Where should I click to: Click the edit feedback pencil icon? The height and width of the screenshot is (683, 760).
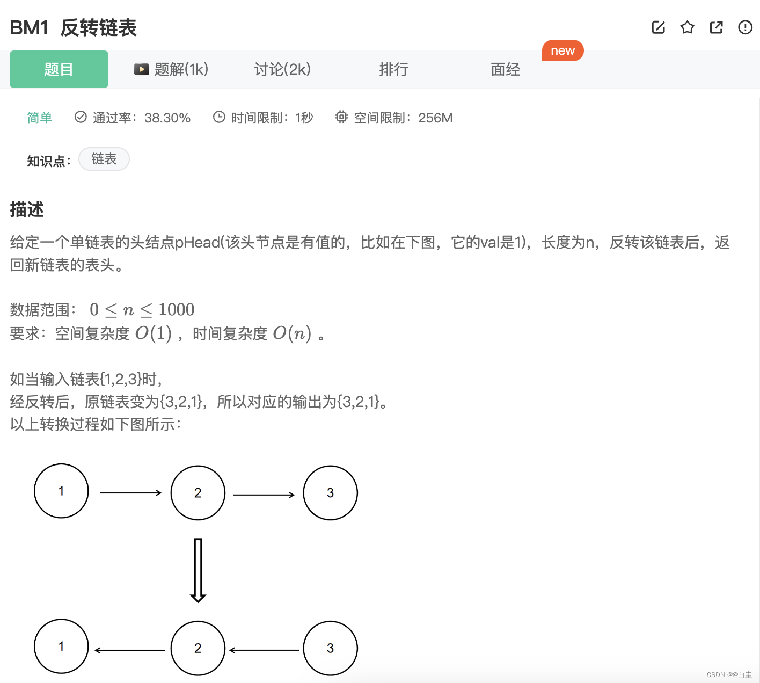[x=659, y=27]
